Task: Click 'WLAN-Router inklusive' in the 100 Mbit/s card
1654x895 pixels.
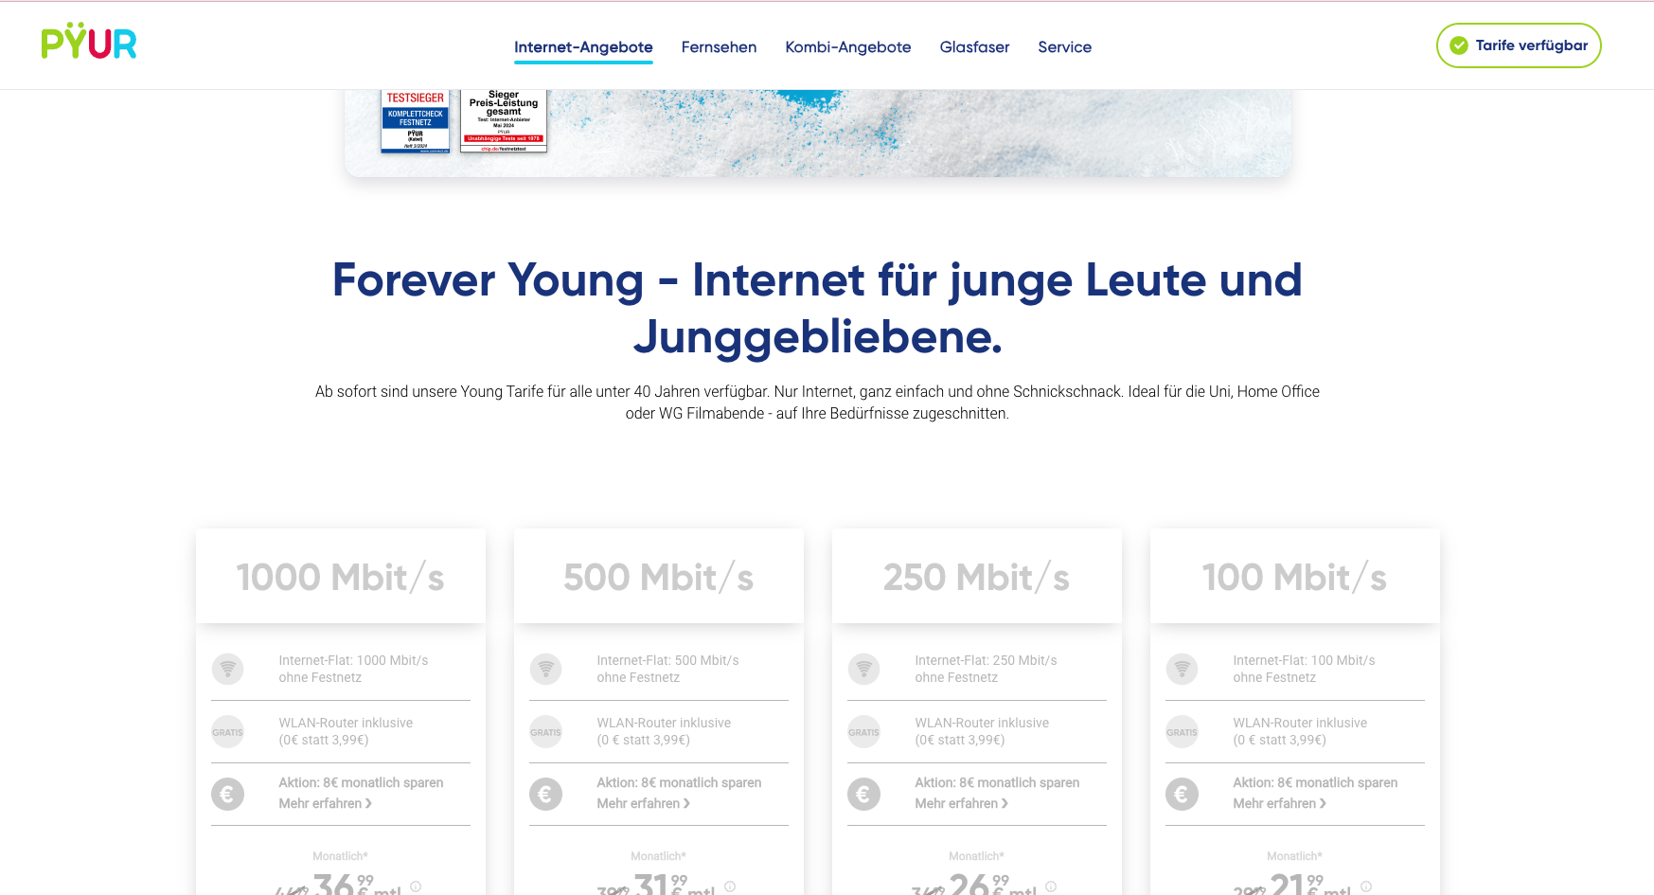Action: tap(1300, 723)
